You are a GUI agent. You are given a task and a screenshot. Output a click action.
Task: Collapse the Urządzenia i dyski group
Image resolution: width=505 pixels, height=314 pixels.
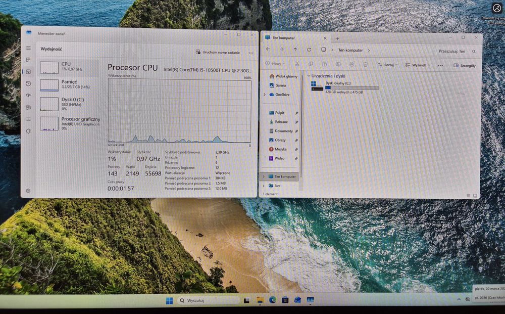309,76
